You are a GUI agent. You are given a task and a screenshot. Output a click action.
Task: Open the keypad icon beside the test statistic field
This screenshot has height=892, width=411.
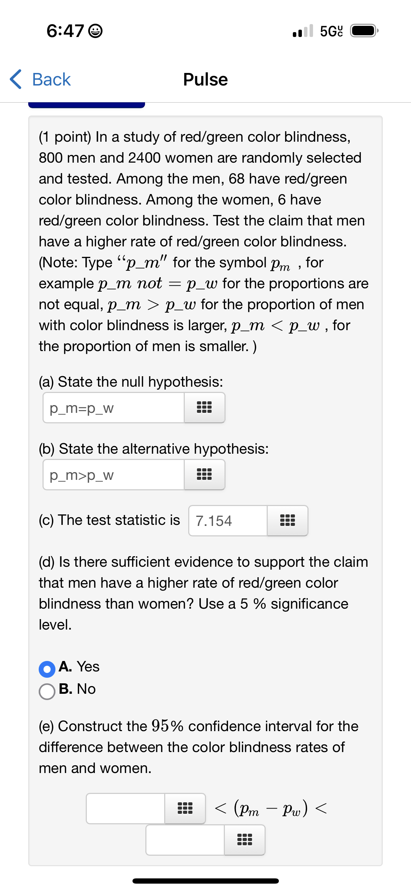coord(288,520)
